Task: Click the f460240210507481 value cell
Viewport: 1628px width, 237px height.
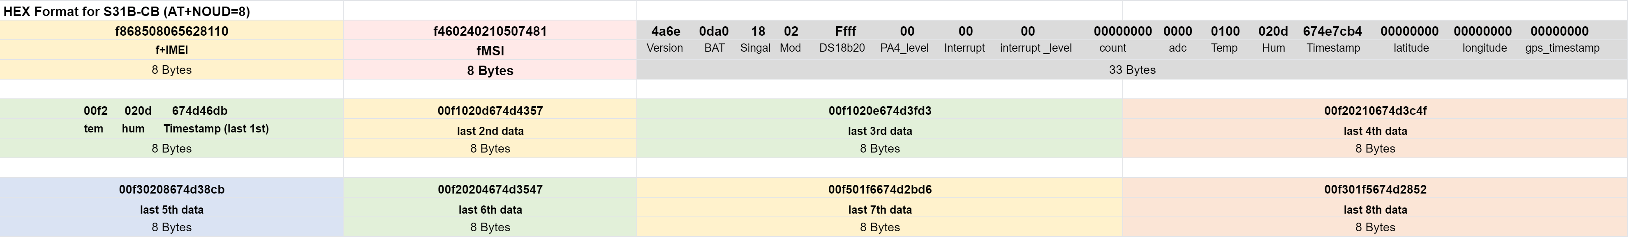Action: pos(490,31)
